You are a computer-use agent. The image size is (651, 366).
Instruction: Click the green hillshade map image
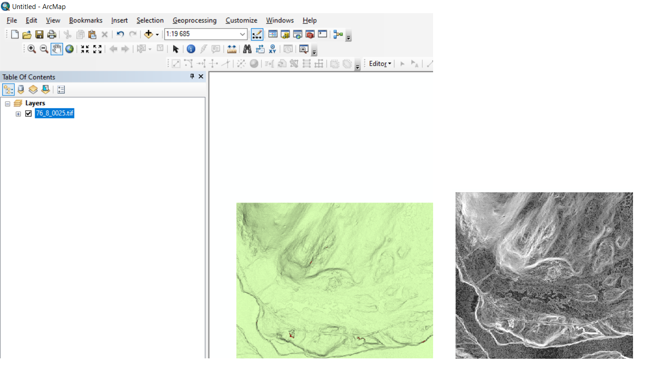pos(335,280)
